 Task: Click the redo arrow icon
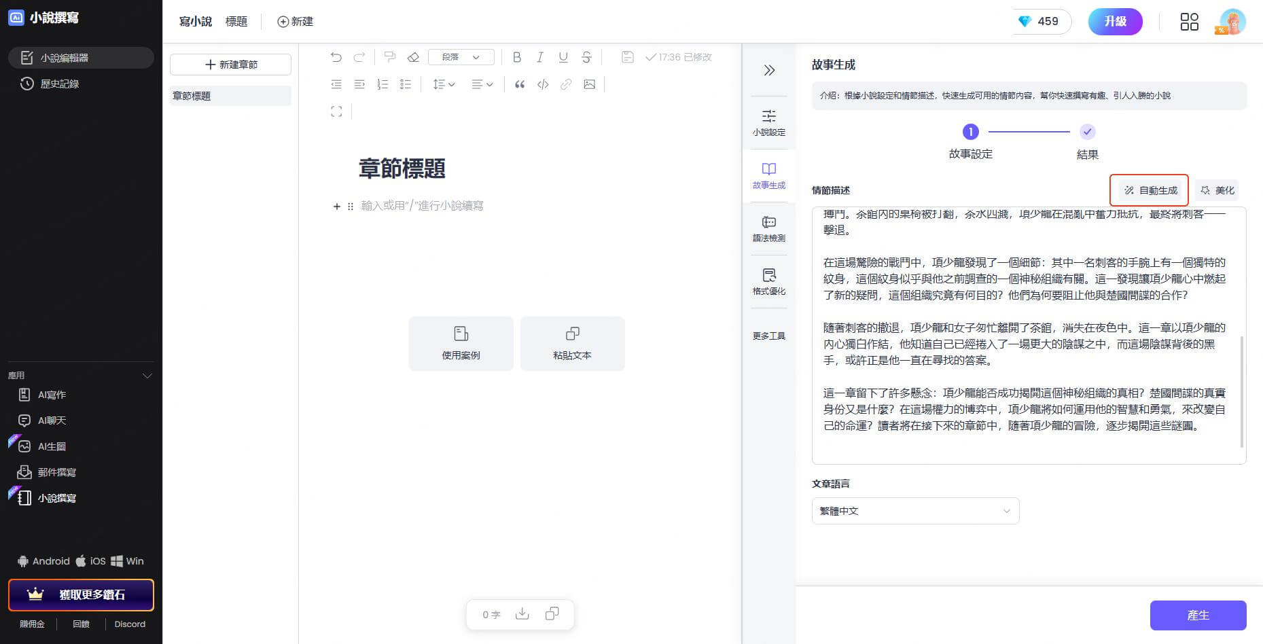[x=359, y=57]
